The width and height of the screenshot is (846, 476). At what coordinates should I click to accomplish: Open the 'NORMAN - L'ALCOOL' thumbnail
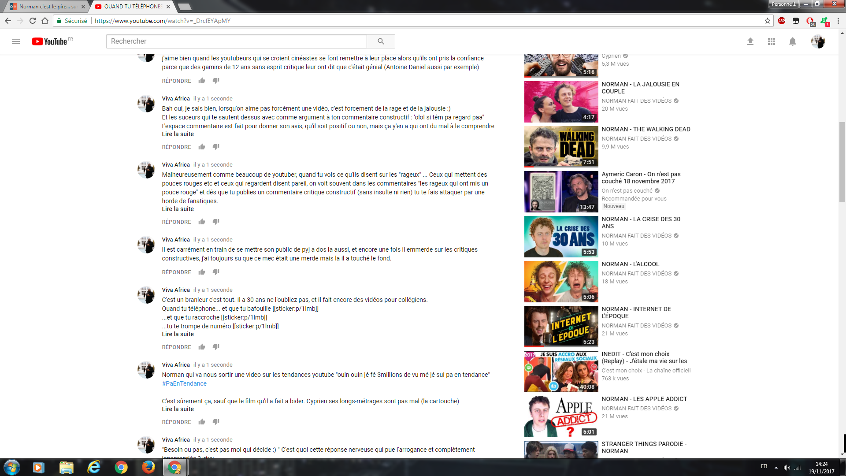coord(561,282)
